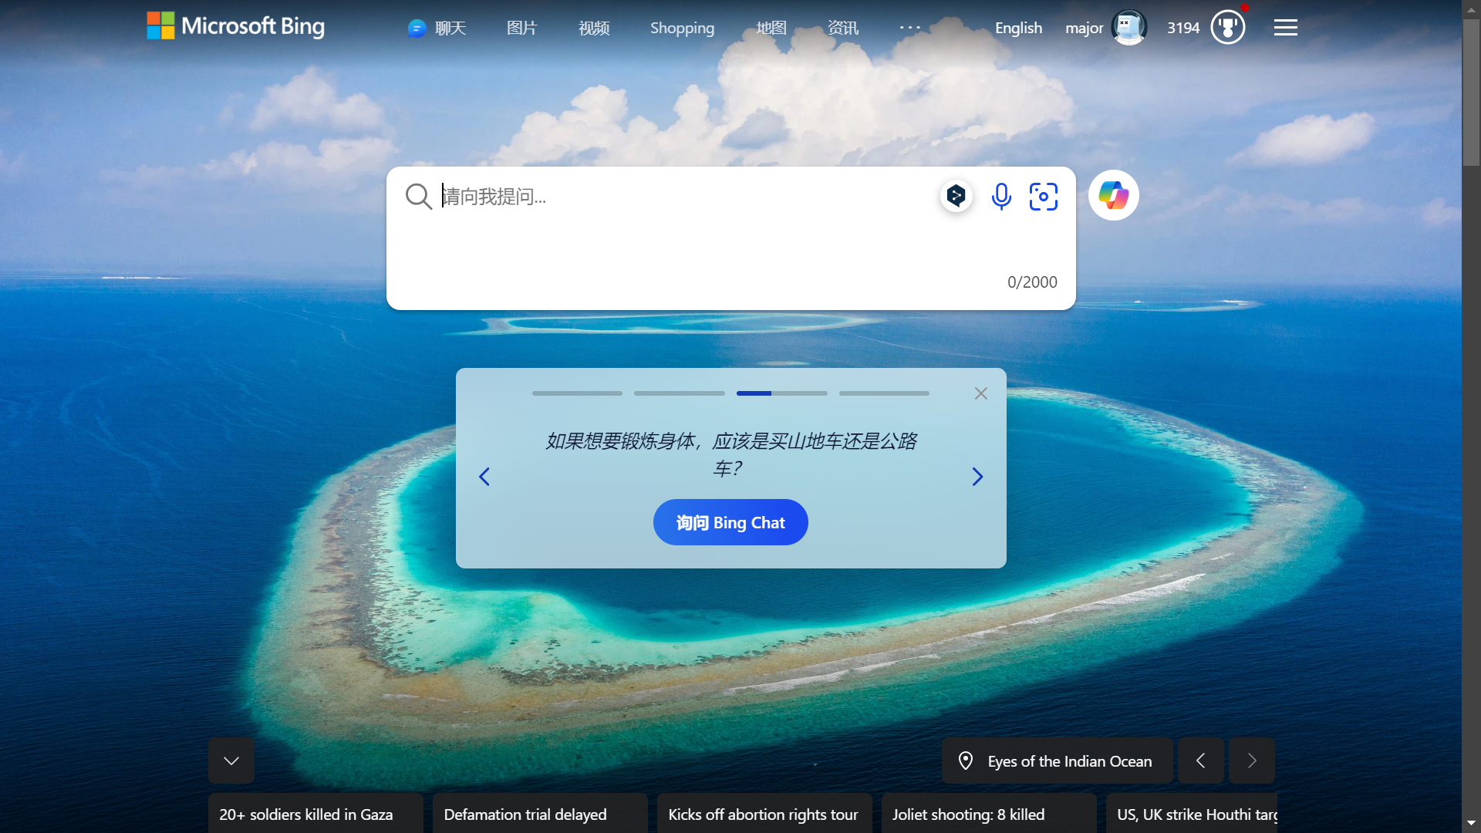Open the 视频 (Videos) tab
Screen dimensions: 1481x833
[593, 28]
